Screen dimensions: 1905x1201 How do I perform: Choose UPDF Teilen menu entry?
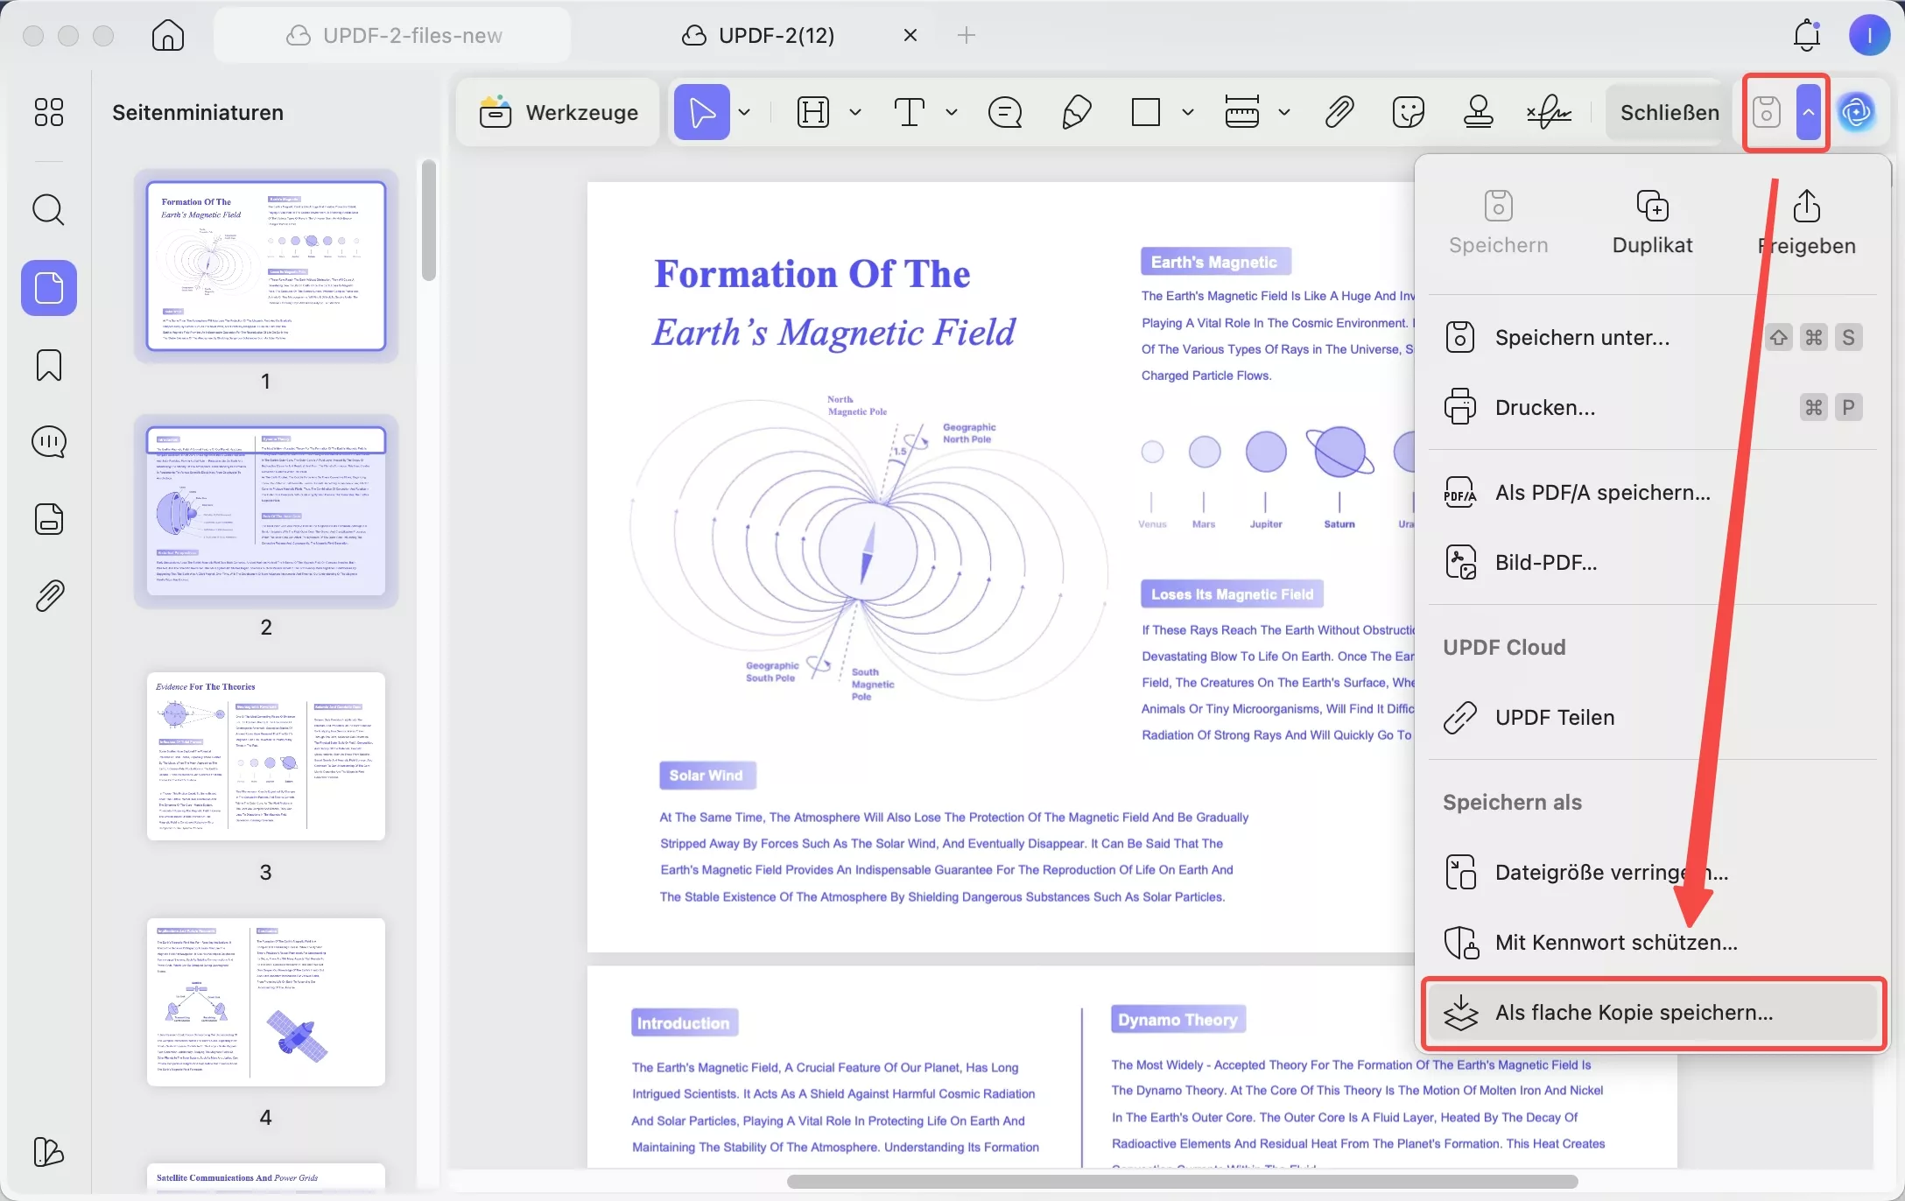point(1653,718)
